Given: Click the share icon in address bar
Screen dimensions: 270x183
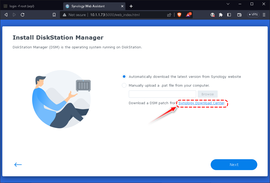Looking at the screenshot, I should click(x=169, y=15).
